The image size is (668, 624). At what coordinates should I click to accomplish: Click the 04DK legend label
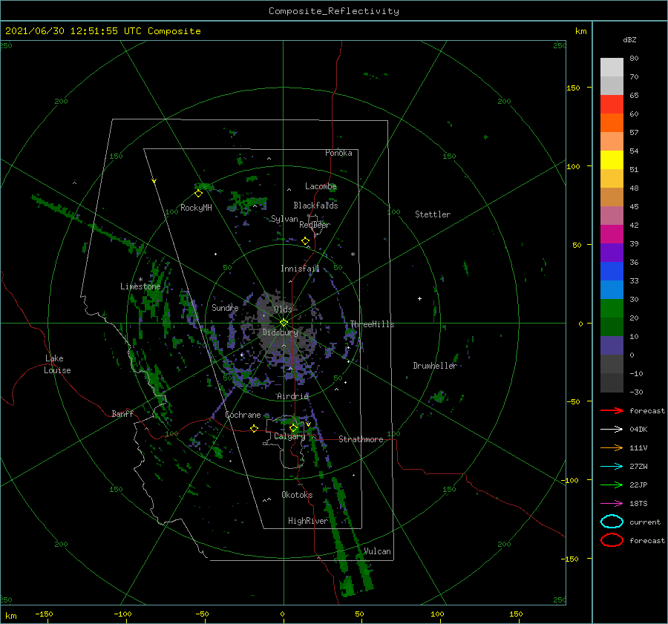click(x=638, y=430)
